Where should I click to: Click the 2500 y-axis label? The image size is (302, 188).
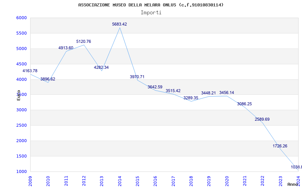tap(22, 126)
